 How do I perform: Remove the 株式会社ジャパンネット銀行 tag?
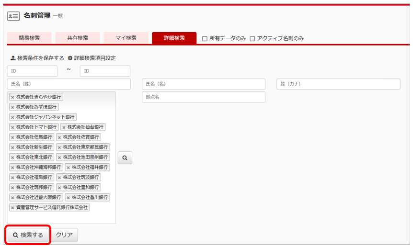(12, 117)
